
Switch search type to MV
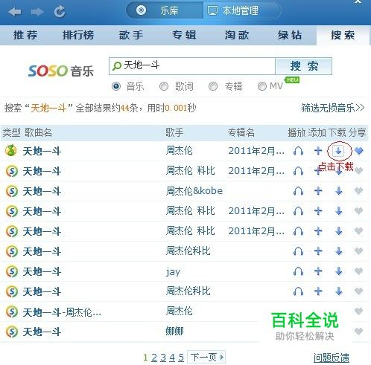pos(262,86)
